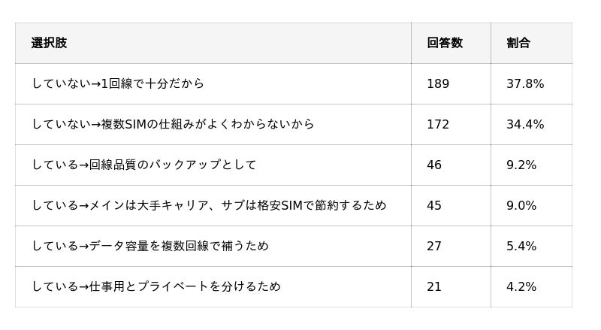Select the 5.4% percentage value
This screenshot has width=601, height=330.
click(521, 246)
